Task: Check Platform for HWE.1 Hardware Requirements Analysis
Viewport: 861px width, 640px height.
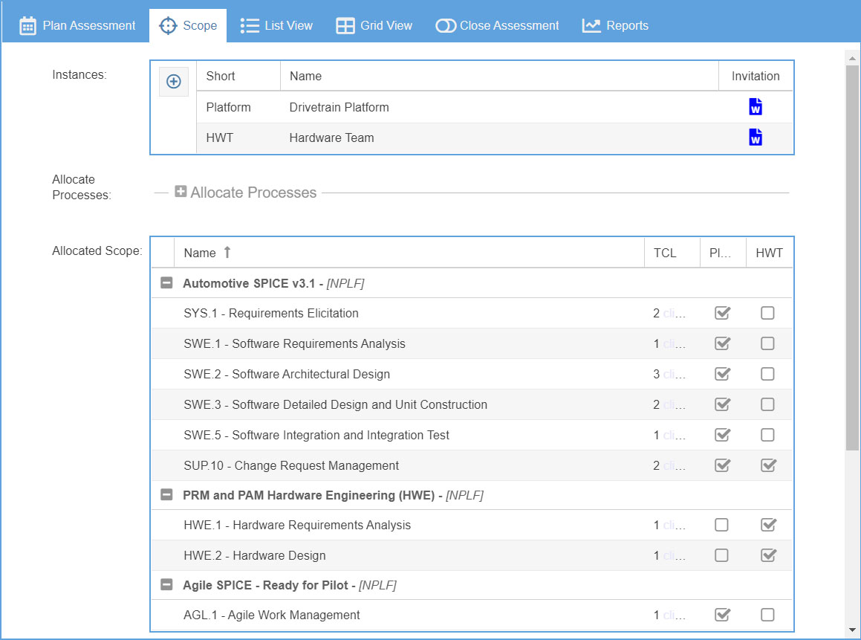Action: [721, 526]
